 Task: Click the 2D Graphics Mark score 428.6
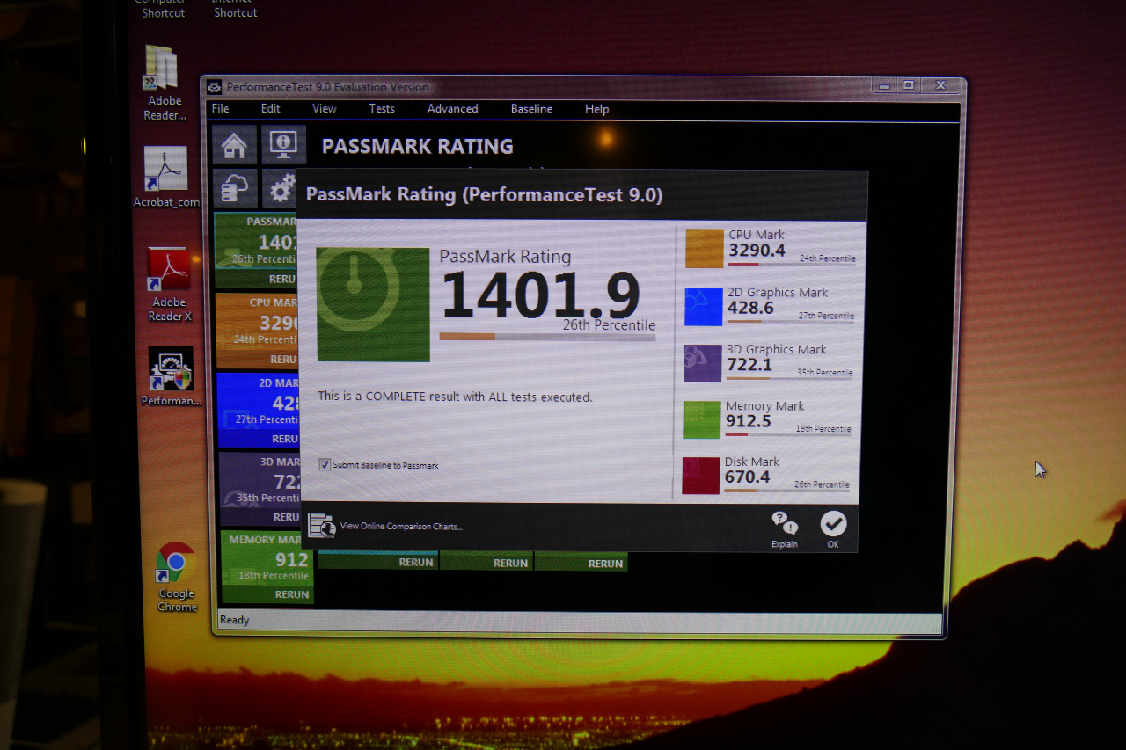pyautogui.click(x=750, y=309)
